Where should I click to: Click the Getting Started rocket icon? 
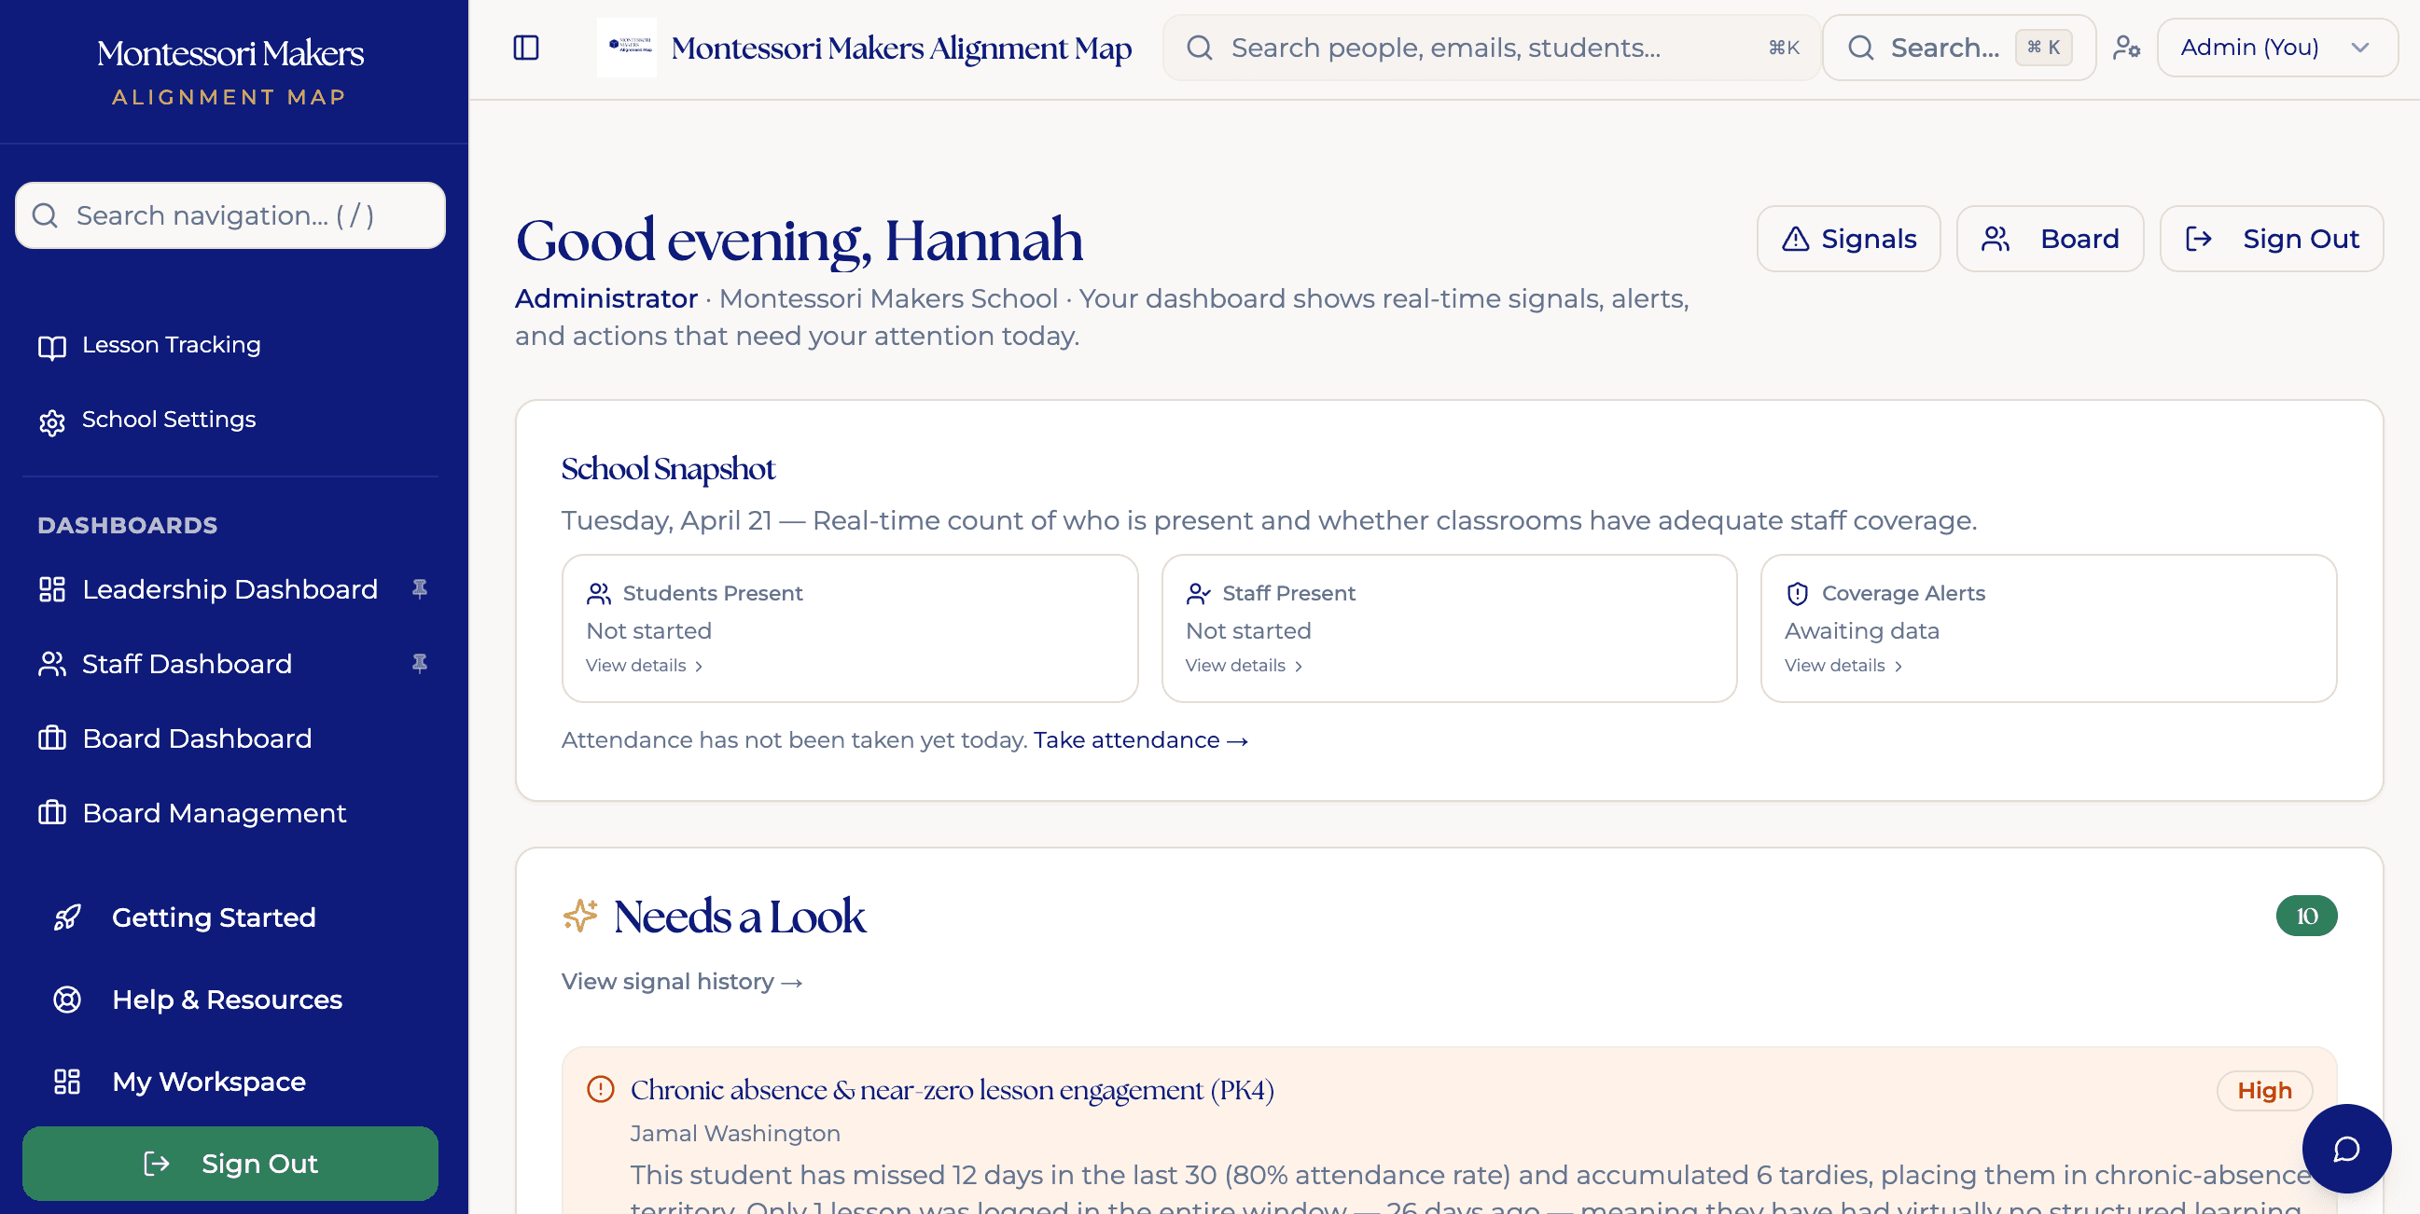pos(66,917)
